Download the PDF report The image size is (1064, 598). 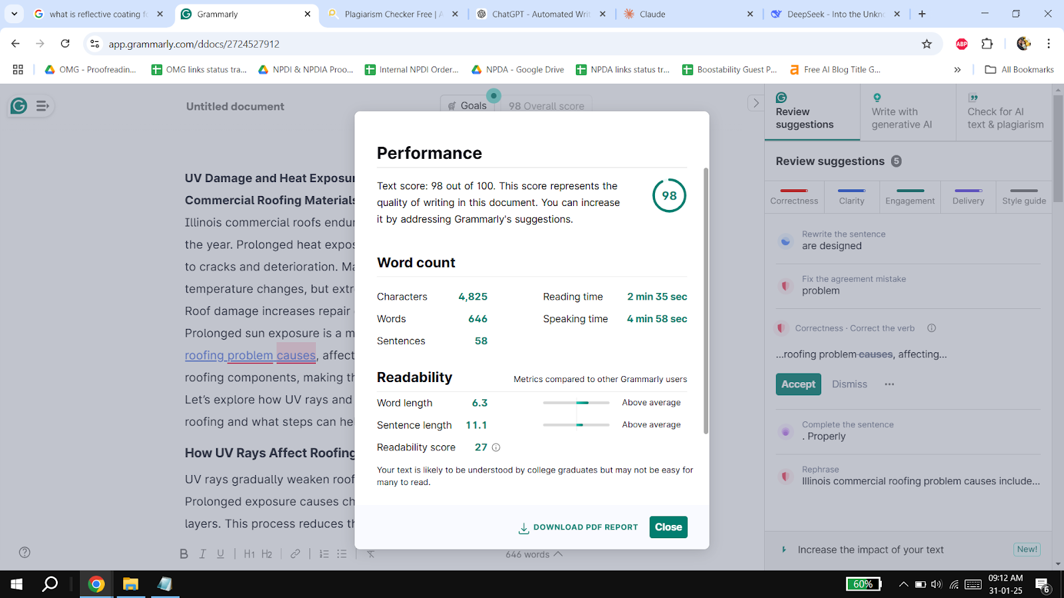(578, 528)
